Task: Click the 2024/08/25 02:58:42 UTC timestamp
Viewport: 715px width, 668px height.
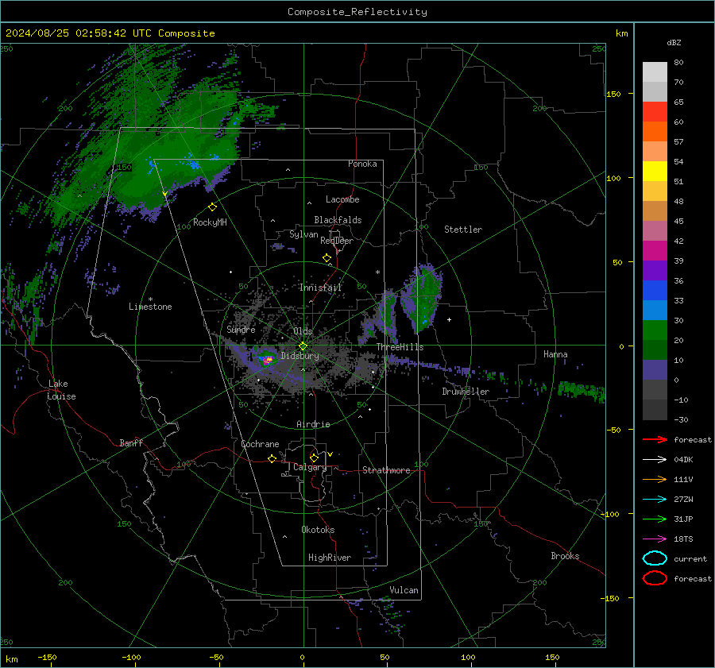Action: (79, 33)
